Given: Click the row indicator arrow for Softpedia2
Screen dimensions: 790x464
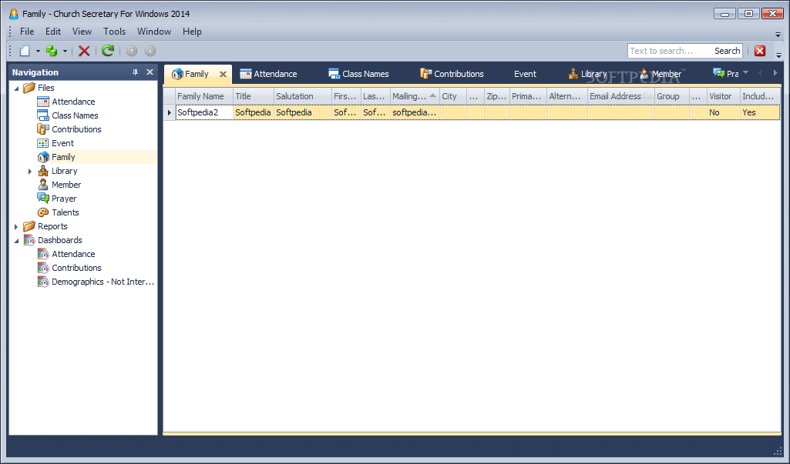Looking at the screenshot, I should tap(170, 112).
